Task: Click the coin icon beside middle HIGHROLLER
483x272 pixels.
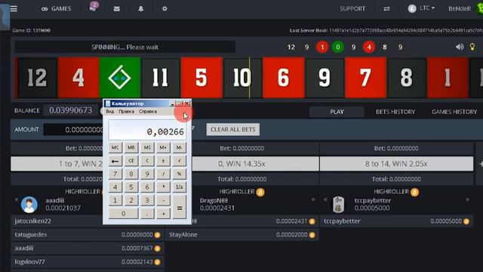Action: 260,192
